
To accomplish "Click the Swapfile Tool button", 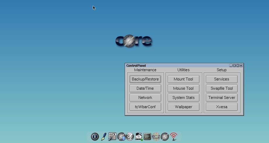I will pos(221,88).
